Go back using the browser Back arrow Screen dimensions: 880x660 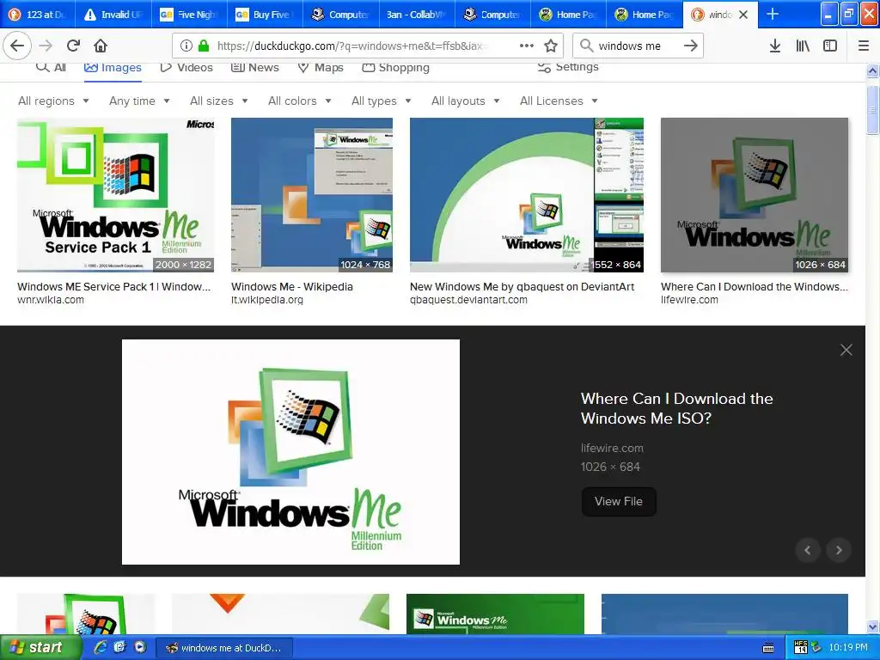(x=17, y=46)
